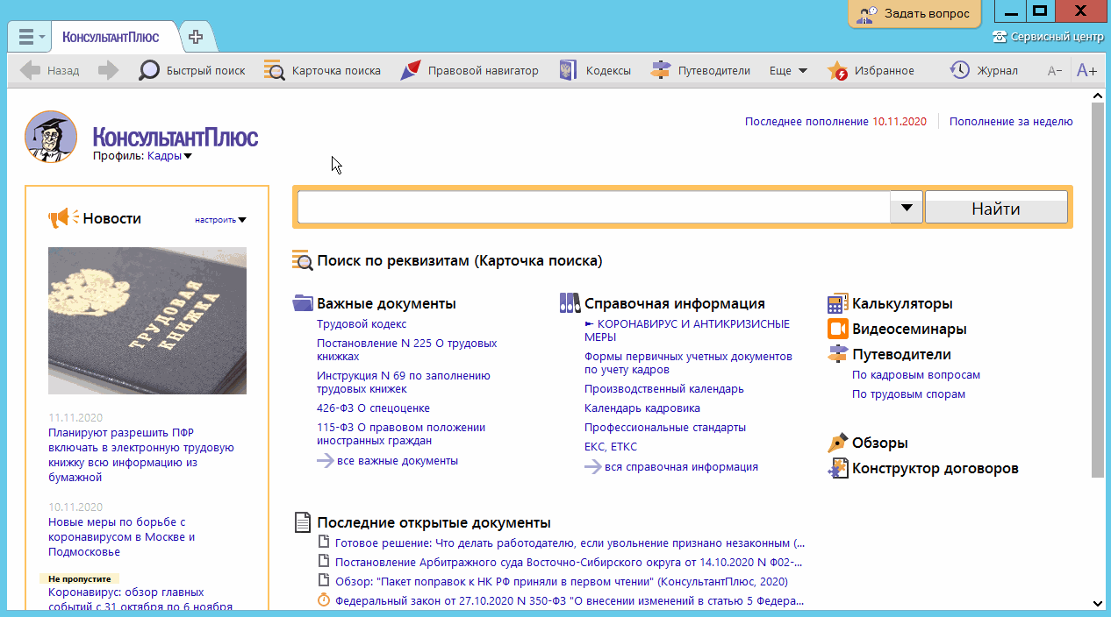This screenshot has height=617, width=1111.
Task: Open Конструктор договоров puzzle icon
Action: pyautogui.click(x=838, y=469)
